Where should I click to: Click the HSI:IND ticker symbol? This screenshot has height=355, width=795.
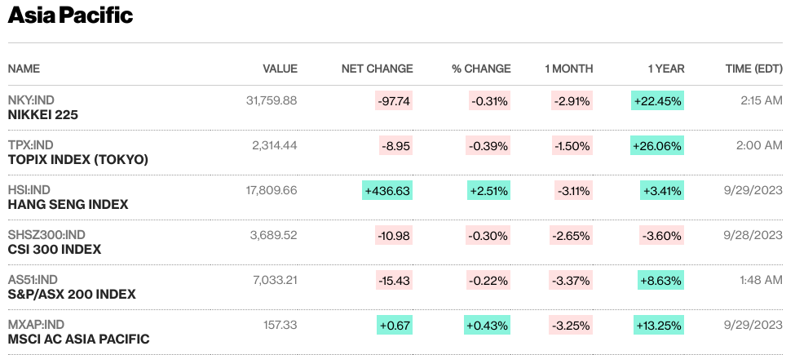coord(29,190)
